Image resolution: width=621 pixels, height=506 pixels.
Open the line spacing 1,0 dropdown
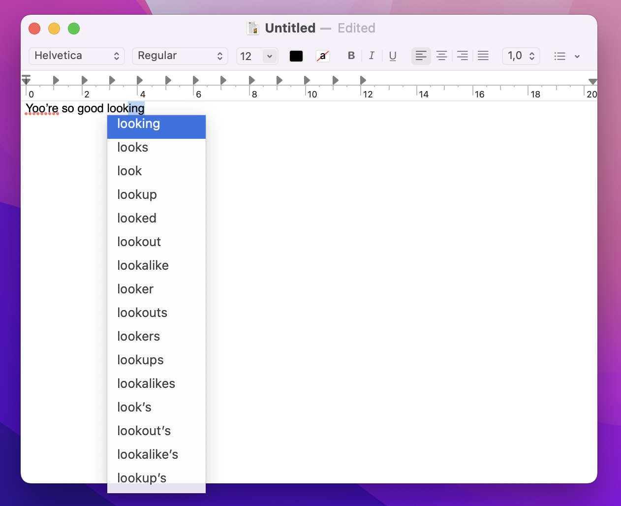[521, 56]
